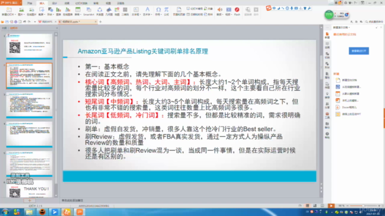Start slideshow from status bar
Image resolution: width=385 pixels, height=216 pixels.
click(x=331, y=206)
